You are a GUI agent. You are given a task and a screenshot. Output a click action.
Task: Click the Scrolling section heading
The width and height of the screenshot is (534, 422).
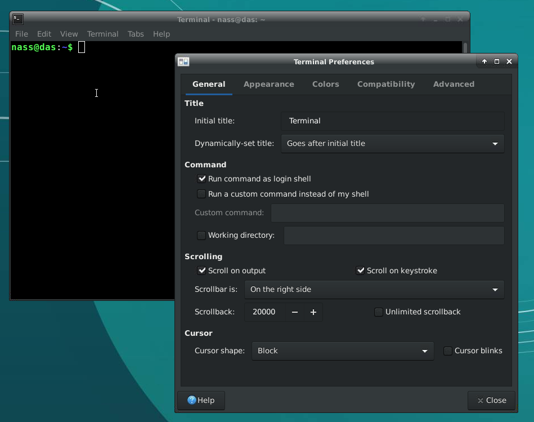[203, 257]
